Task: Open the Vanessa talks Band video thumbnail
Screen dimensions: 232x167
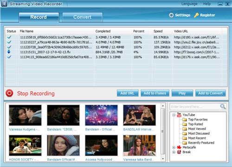Action: pos(139,145)
